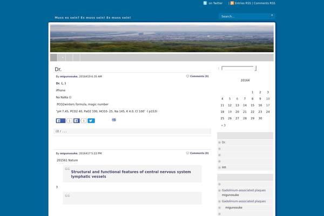Click the category icon in the gray tag bar

coord(57,131)
